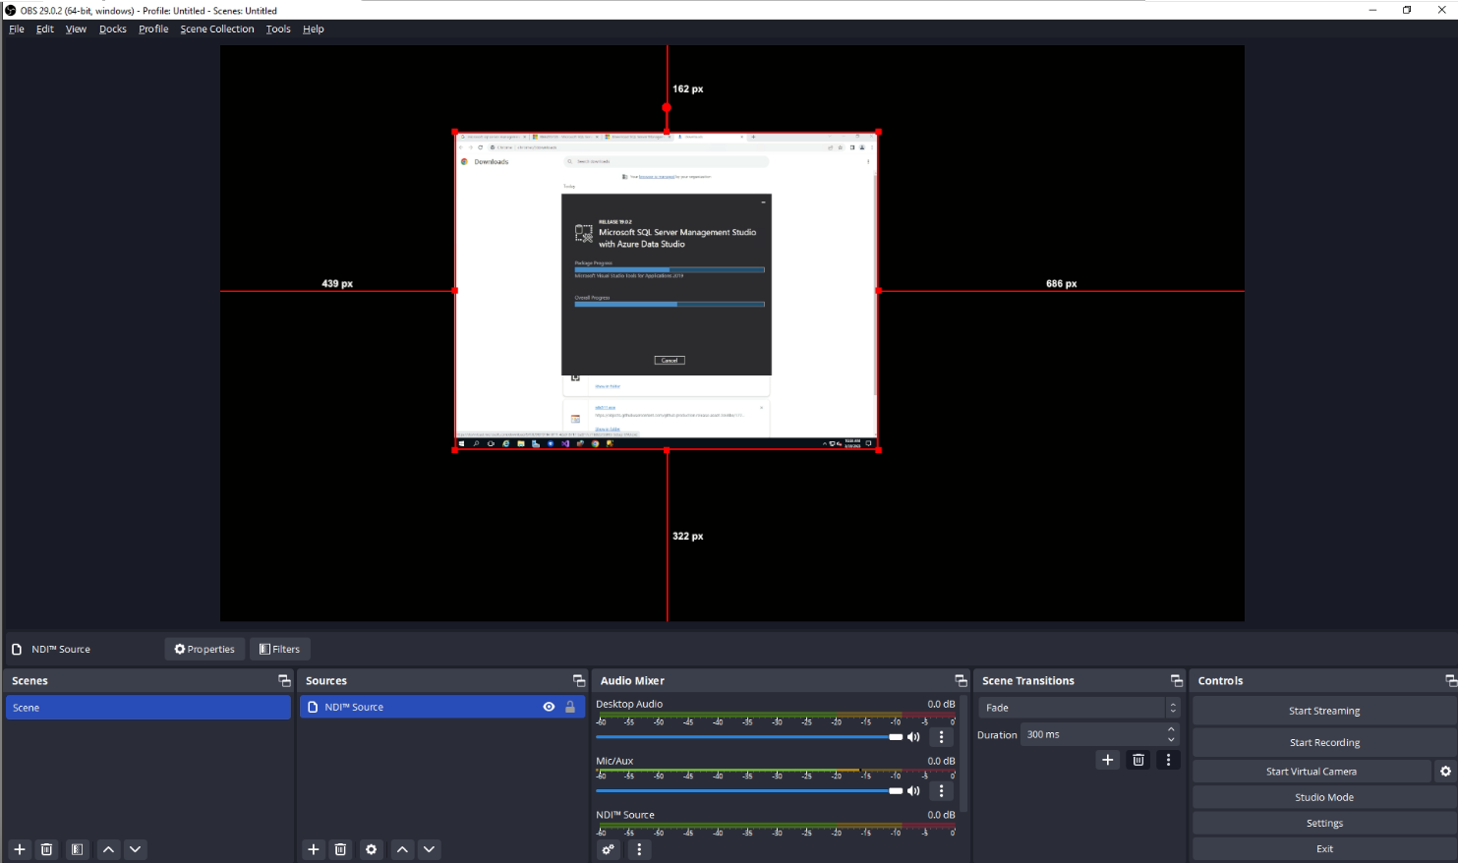Viewport: 1458px width, 863px height.
Task: Open the Docks menu
Action: pos(113,29)
